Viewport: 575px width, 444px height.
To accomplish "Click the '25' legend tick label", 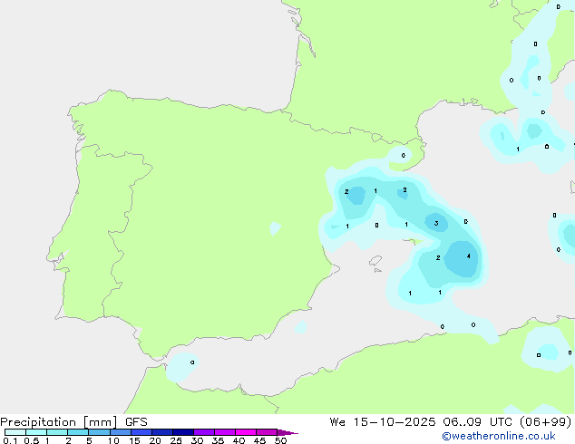I will point(176,440).
